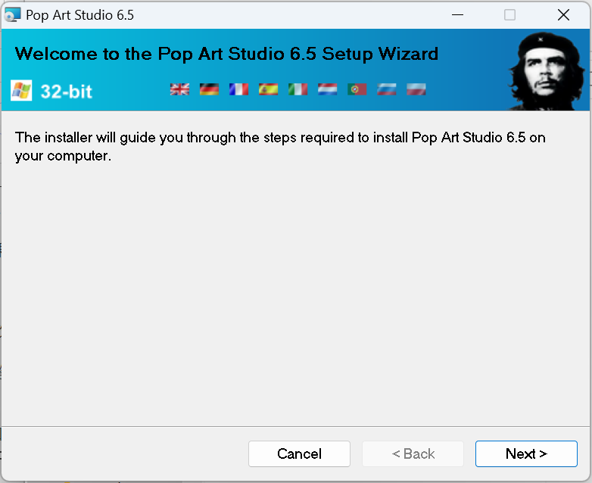Minimize the setup wizard window
Image resolution: width=592 pixels, height=483 pixels.
tap(457, 15)
